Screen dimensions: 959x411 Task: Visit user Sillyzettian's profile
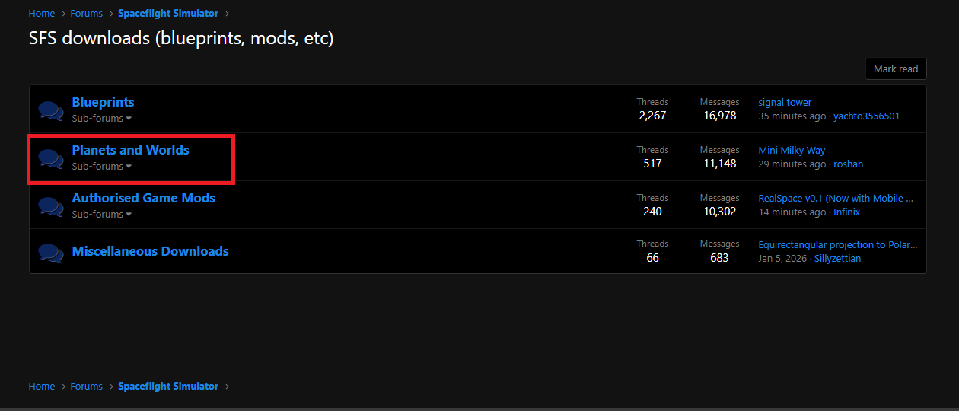[x=837, y=259]
